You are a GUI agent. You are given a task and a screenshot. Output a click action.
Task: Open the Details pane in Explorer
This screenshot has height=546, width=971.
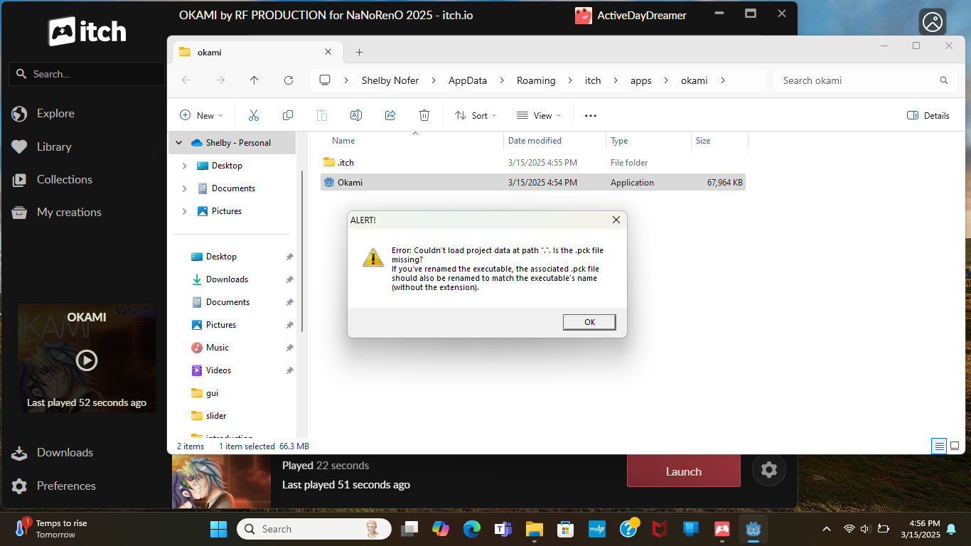click(928, 115)
